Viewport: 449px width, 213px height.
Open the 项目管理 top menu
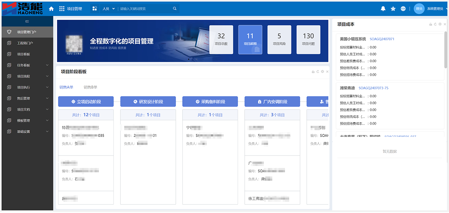tap(74, 9)
